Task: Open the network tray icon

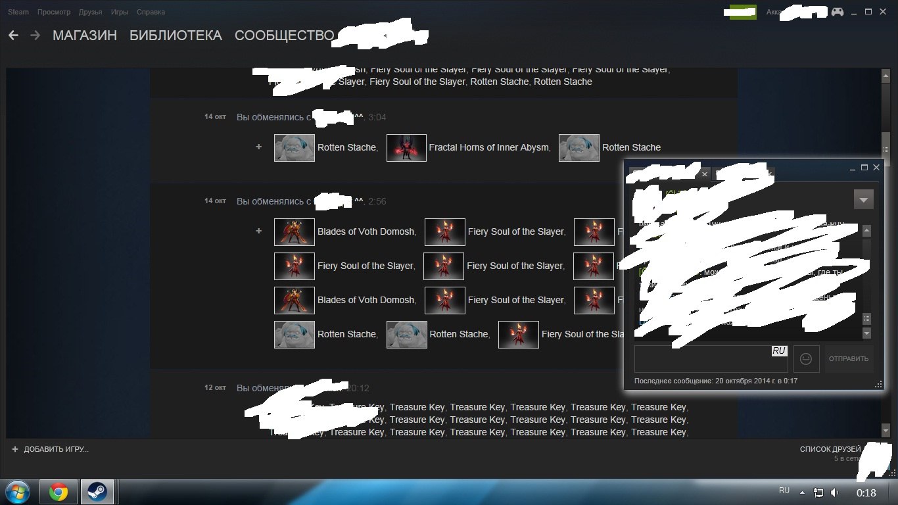Action: 818,493
